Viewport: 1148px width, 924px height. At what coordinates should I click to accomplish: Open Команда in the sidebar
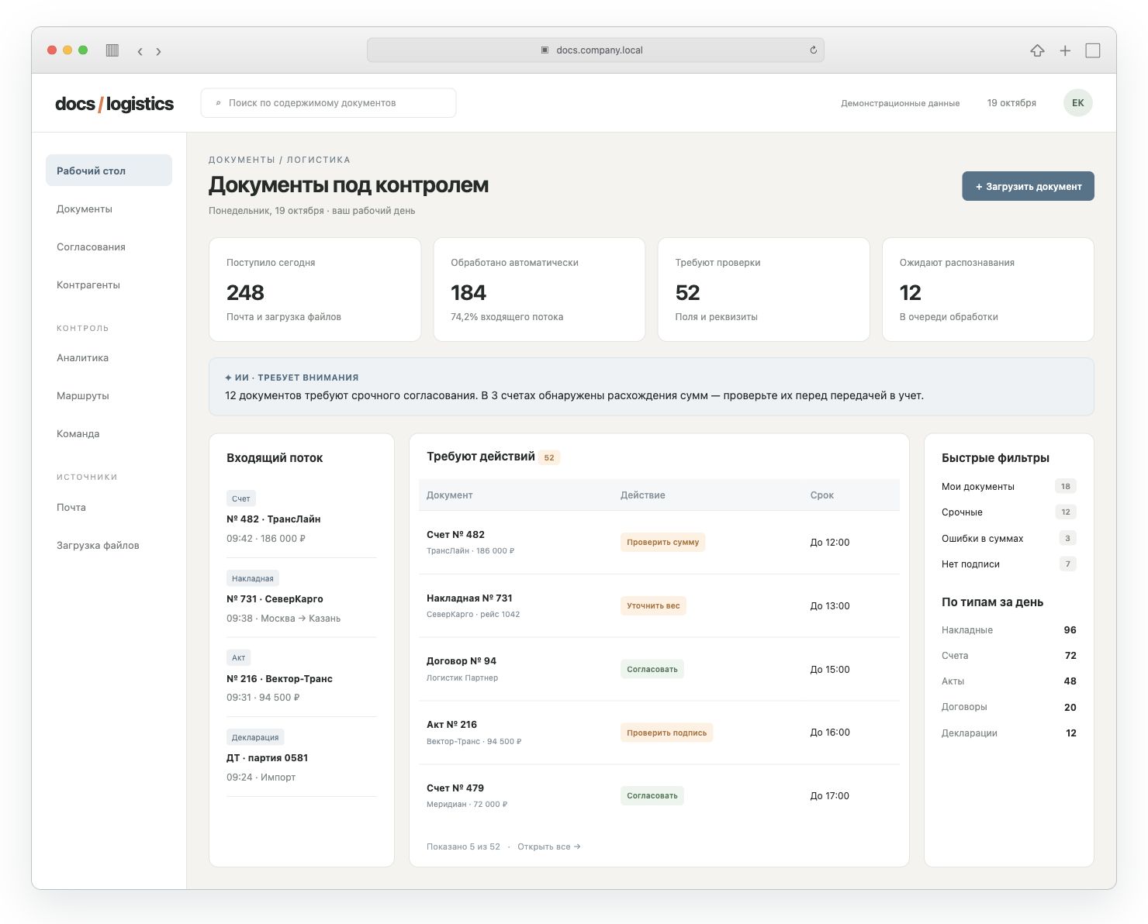[x=109, y=433]
